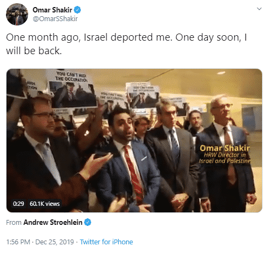Screen dimensions: 268x253
Task: Click the 60.1K views label
Action: [x=44, y=204]
